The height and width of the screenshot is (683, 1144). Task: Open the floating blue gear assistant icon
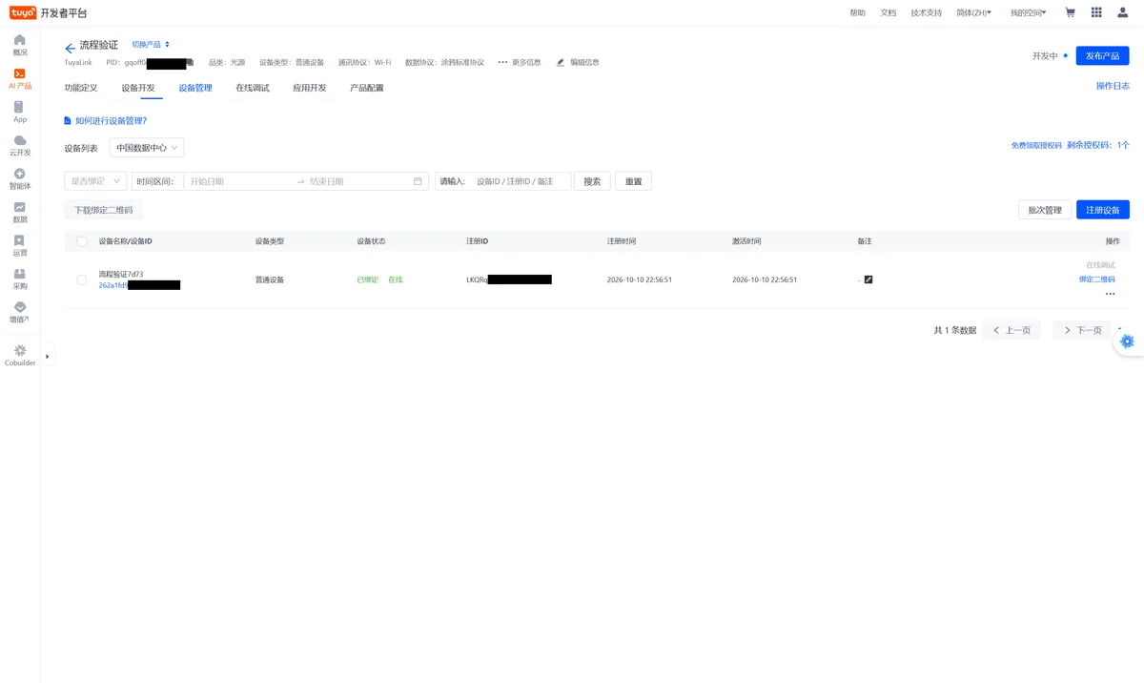coord(1128,341)
